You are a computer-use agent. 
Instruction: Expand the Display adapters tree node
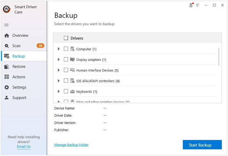[58, 59]
